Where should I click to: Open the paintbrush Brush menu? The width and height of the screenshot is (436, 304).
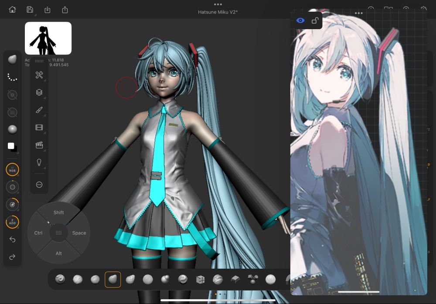(x=39, y=110)
